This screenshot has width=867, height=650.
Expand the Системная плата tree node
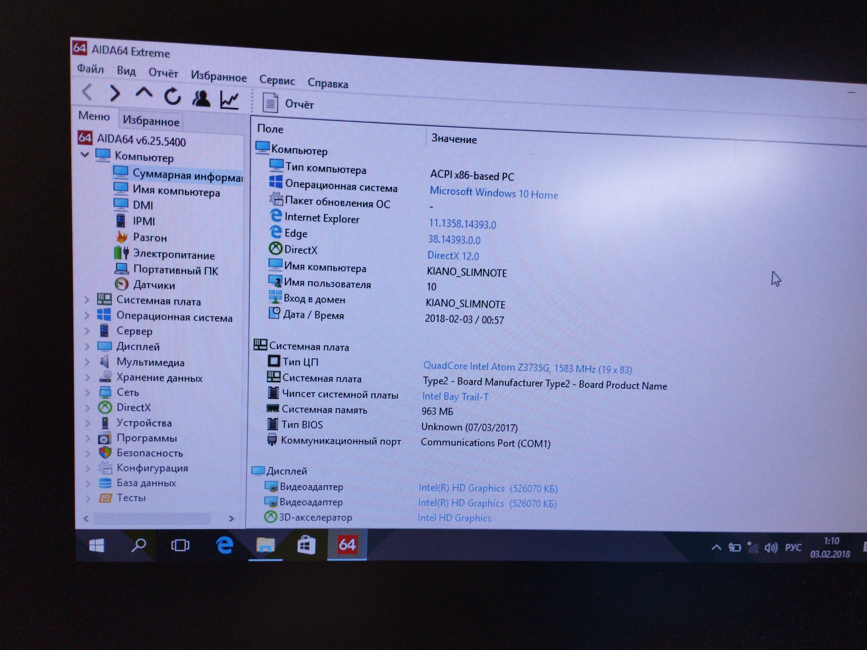click(87, 299)
